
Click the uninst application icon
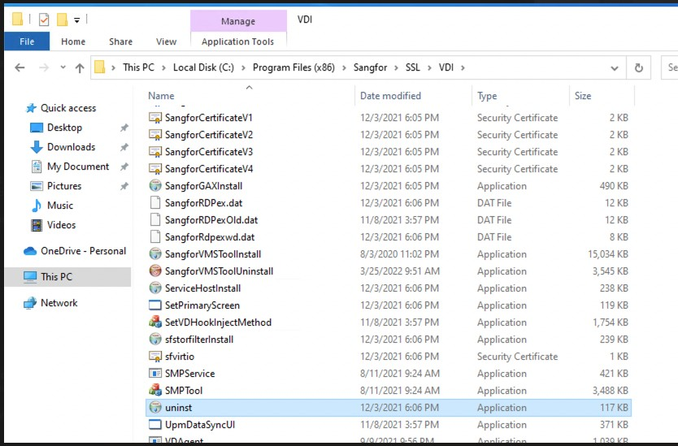click(x=154, y=408)
